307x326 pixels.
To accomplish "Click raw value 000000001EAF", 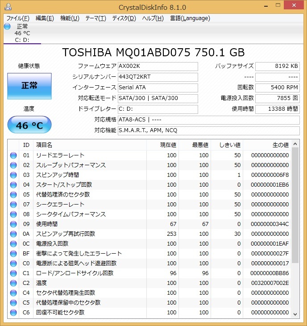I will click(270, 244).
